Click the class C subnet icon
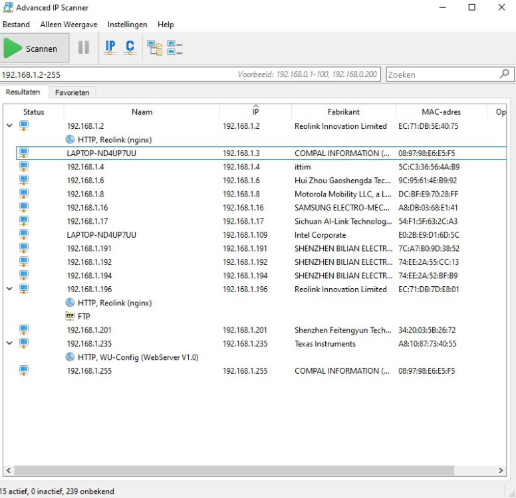This screenshot has width=516, height=498. point(130,48)
